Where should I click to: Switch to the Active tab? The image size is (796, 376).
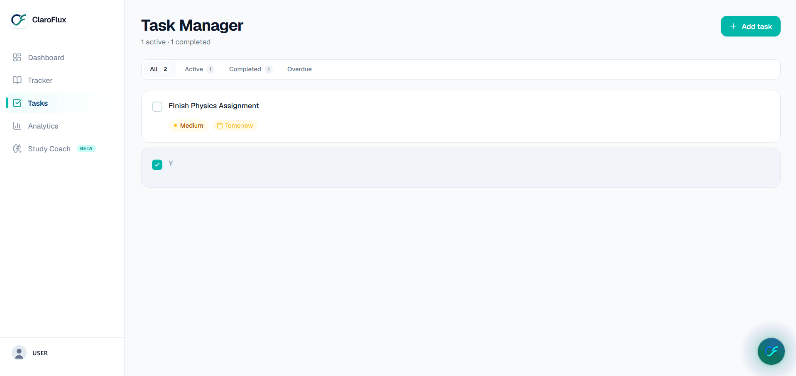point(199,69)
